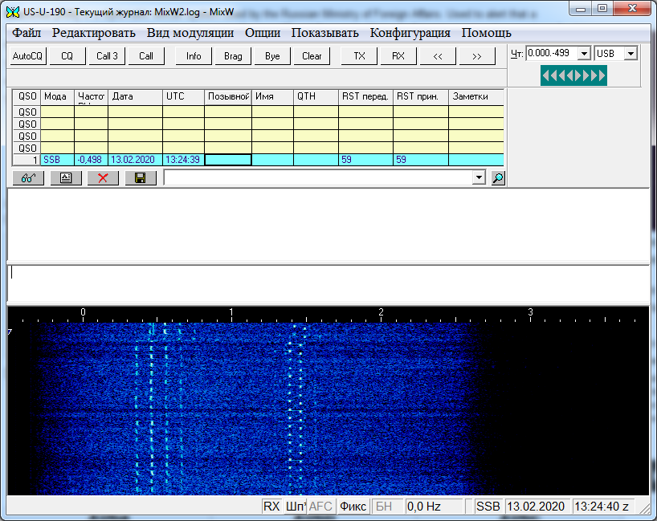Viewport: 657px width, 521px height.
Task: Click the 0,0 Hz status bar field
Action: (433, 507)
